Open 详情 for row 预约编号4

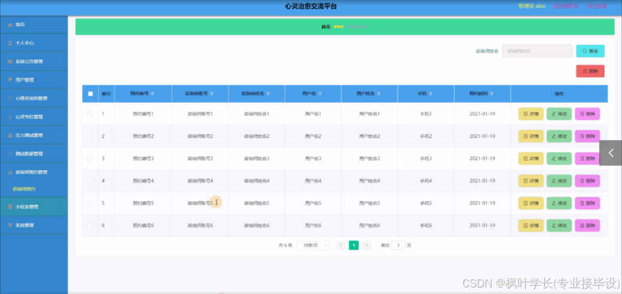click(530, 181)
